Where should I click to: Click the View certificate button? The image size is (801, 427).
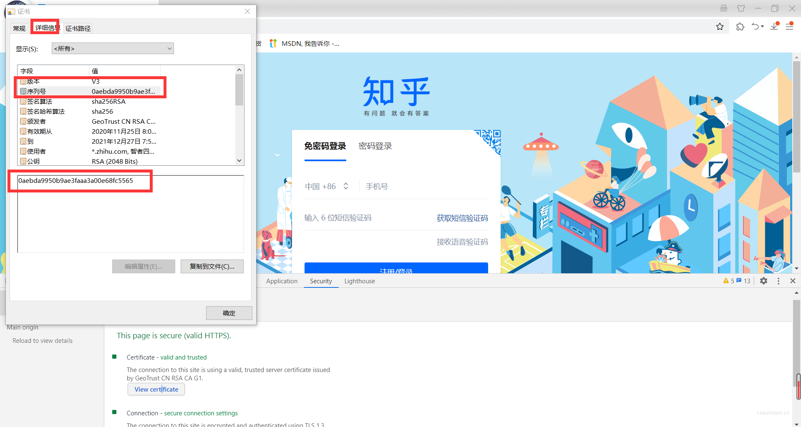[x=156, y=389]
